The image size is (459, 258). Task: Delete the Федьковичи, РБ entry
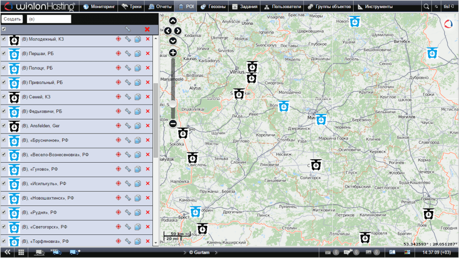pos(147,111)
